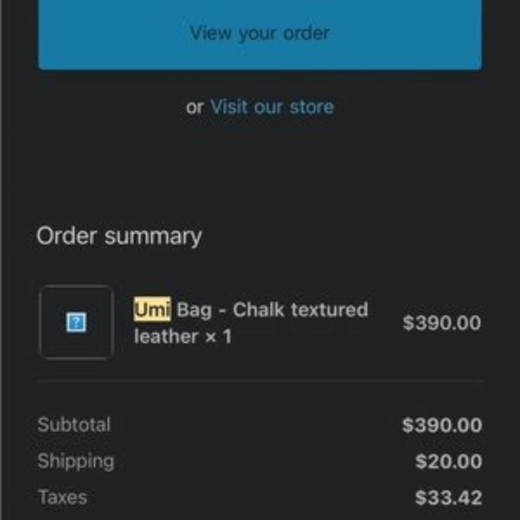The width and height of the screenshot is (520, 520).
Task: Select the word Bag in product name
Action: (x=194, y=310)
